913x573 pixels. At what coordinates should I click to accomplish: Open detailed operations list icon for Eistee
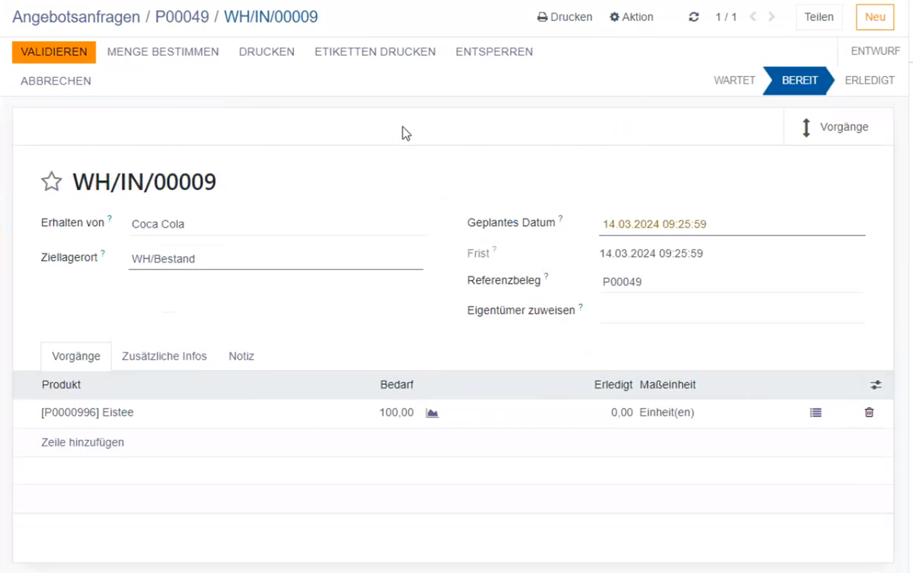pos(815,412)
